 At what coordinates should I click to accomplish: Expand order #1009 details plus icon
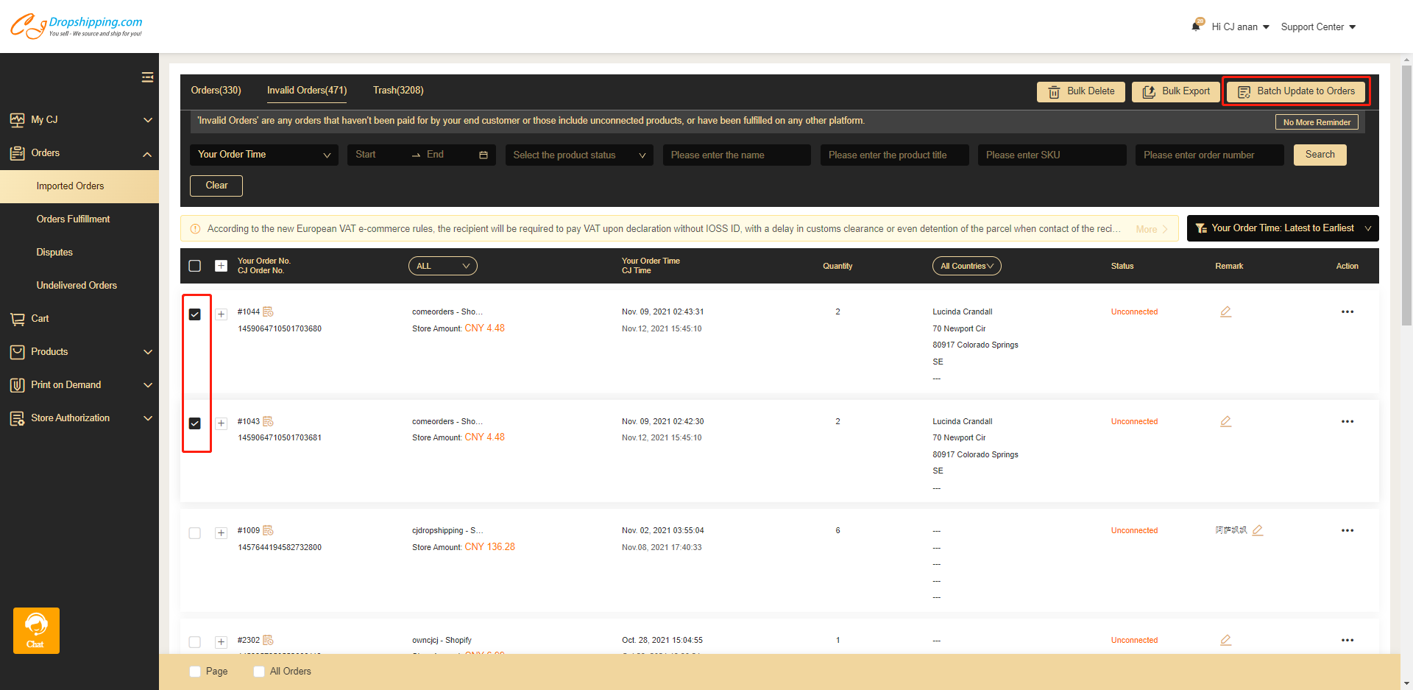(x=221, y=533)
